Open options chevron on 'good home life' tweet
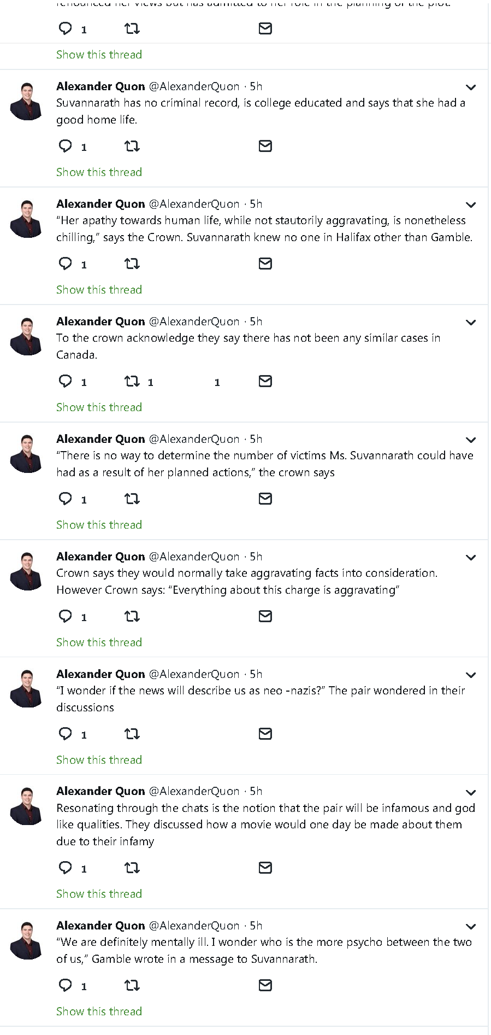Screen dimensions: 491x1035 coord(471,87)
